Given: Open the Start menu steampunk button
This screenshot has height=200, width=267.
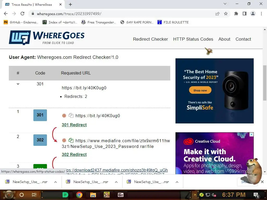Looking at the screenshot, I should click(x=9, y=195).
